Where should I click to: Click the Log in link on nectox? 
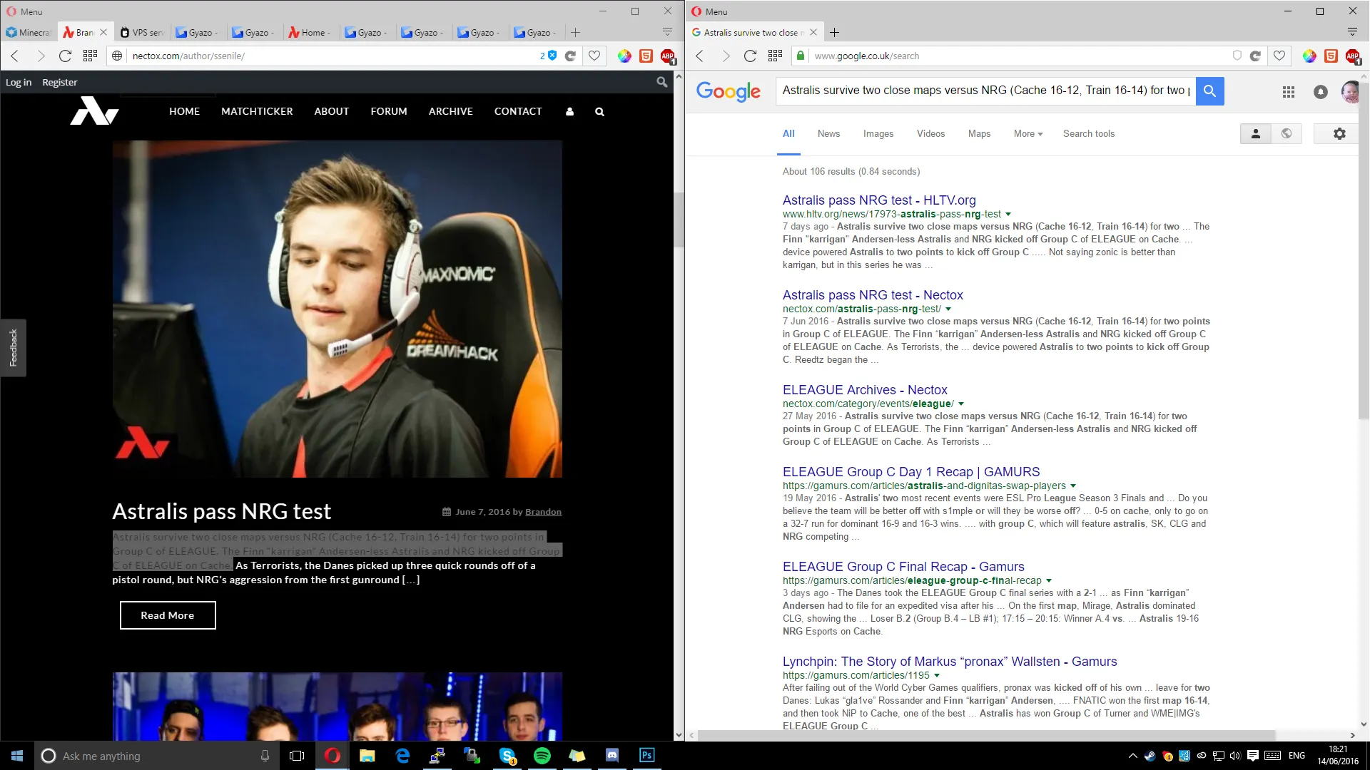tap(19, 82)
